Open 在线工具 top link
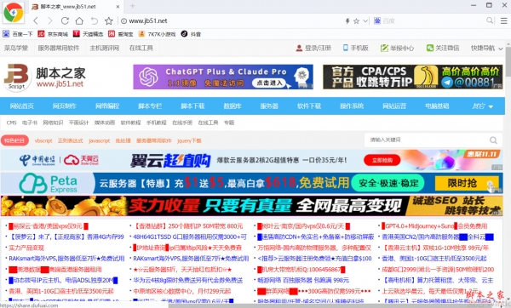 tap(141, 48)
